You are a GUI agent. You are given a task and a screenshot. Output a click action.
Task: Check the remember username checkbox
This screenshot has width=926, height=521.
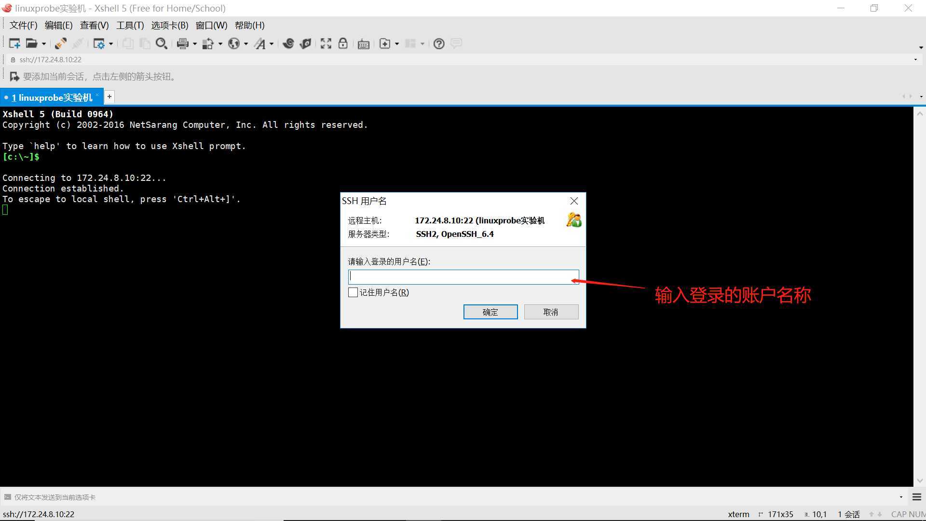[x=353, y=292]
